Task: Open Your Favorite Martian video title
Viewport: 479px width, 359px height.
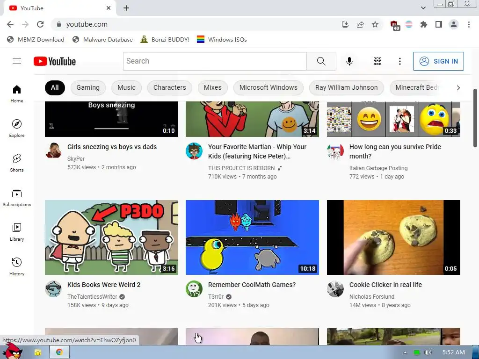Action: point(257,151)
